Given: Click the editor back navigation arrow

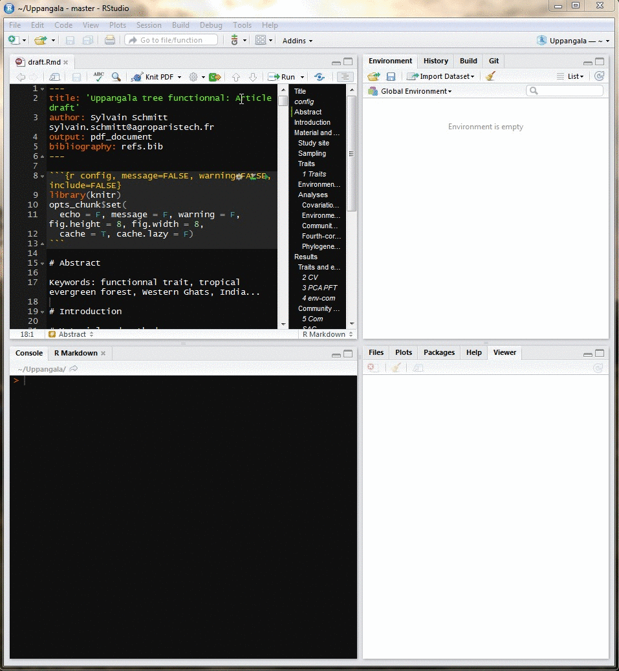Looking at the screenshot, I should (21, 77).
